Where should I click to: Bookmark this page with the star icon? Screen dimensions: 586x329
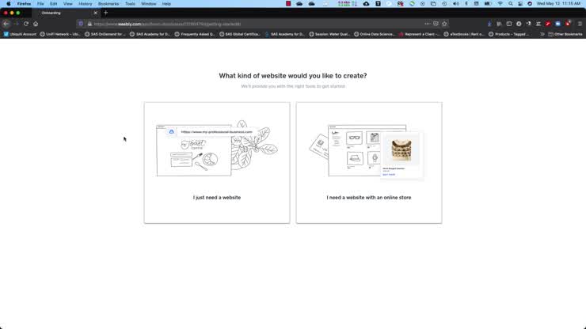tap(445, 24)
